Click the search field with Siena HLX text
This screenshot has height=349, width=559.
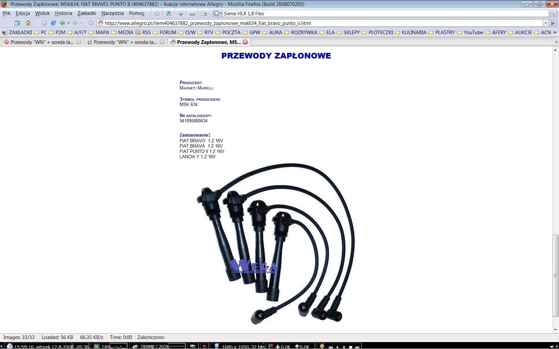[x=385, y=13]
